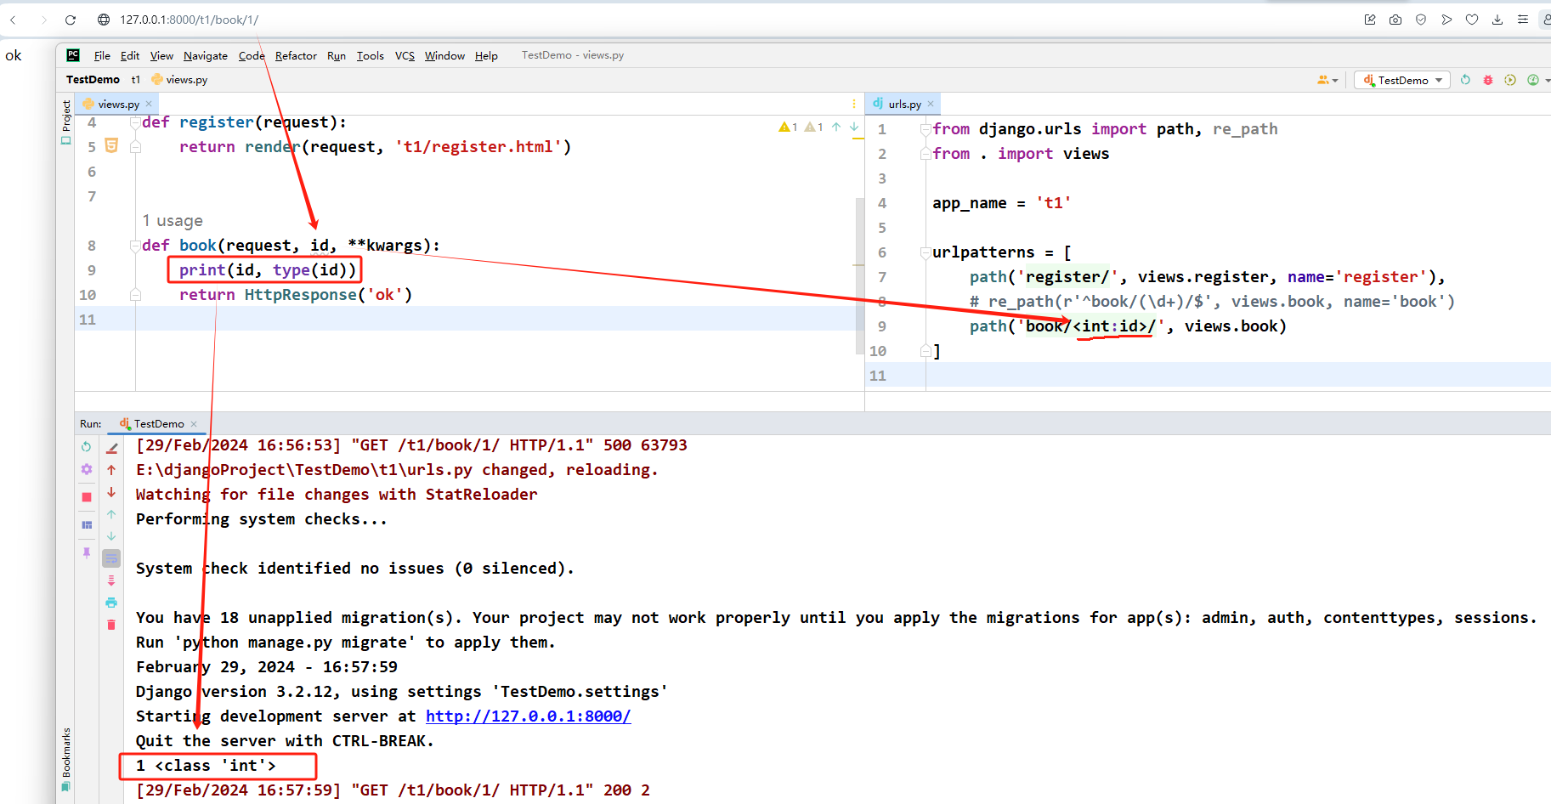1551x804 pixels.
Task: Click views.py editor vertical scrollbar
Action: [x=859, y=276]
